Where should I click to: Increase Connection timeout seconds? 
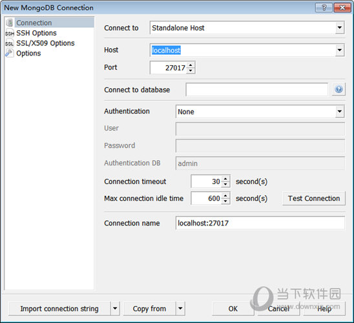coord(225,179)
